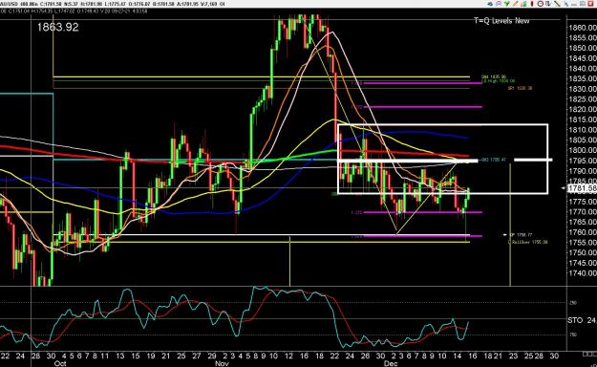Click the green down-arrow icon in toolbar

pos(507,4)
